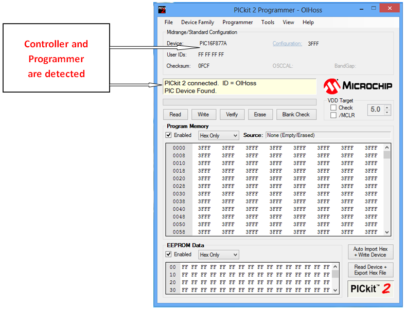Open Program Memory Hex Only dropdown
Viewport: 406px width, 309px height.
(219, 136)
